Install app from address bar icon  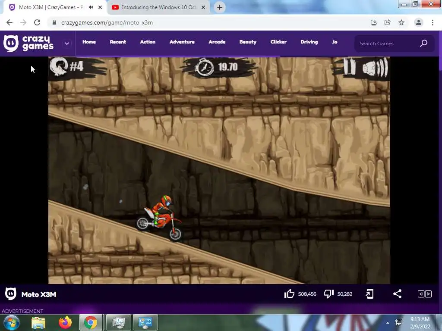tap(373, 22)
